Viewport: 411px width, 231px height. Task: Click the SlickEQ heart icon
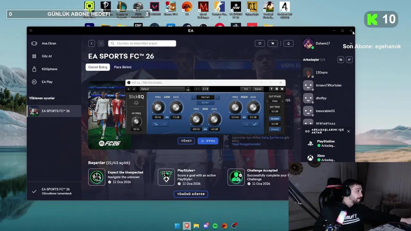pyautogui.click(x=282, y=89)
